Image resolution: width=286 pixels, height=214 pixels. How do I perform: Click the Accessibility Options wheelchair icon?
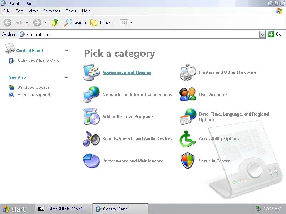(188, 139)
